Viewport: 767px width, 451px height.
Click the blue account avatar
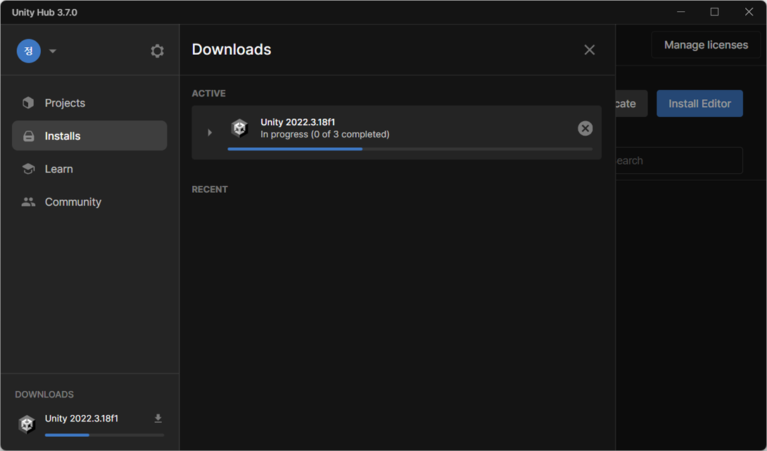29,51
